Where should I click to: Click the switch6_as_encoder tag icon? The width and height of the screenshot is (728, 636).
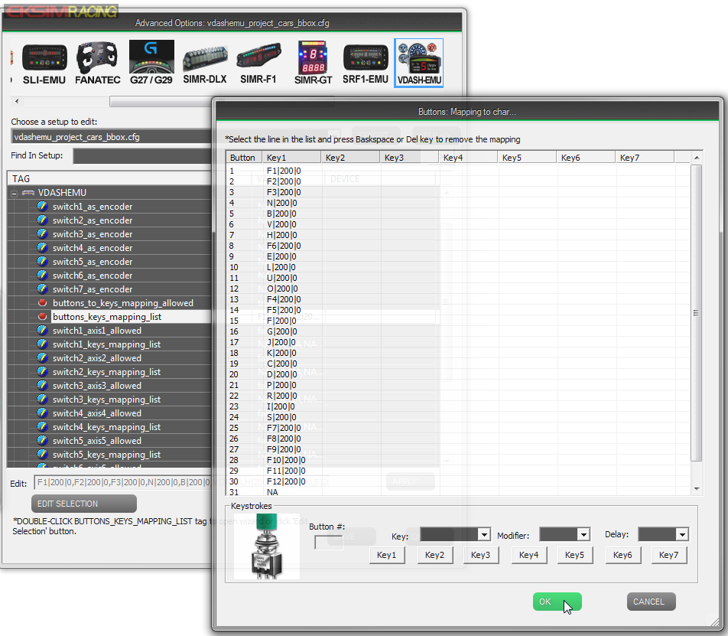42,276
